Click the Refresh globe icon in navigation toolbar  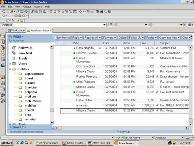pos(20,16)
